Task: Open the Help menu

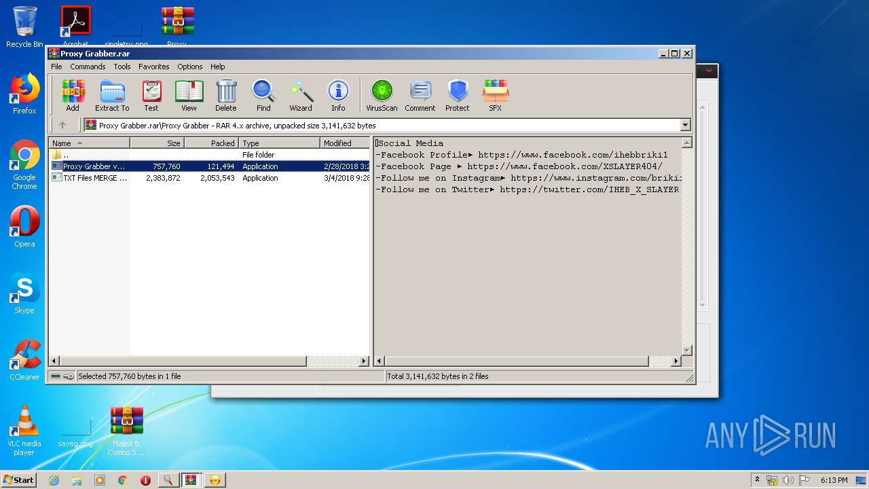Action: tap(217, 67)
